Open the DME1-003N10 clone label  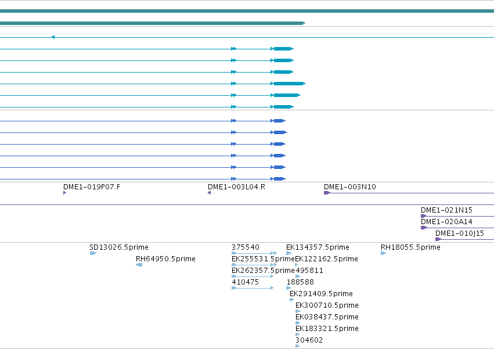[350, 187]
